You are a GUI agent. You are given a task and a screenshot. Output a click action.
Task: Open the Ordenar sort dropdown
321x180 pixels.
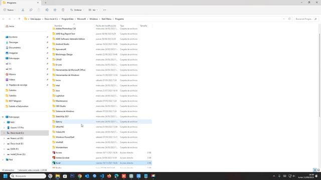pos(77,10)
